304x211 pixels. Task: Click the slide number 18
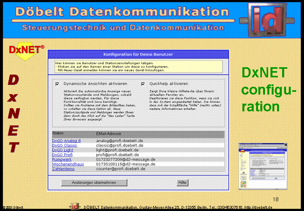(x=276, y=199)
